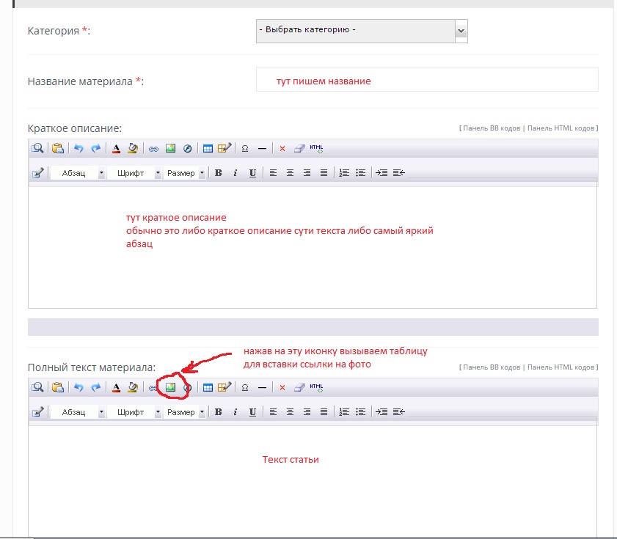Click the eraser cleanup icon in full text toolbar

pos(299,387)
